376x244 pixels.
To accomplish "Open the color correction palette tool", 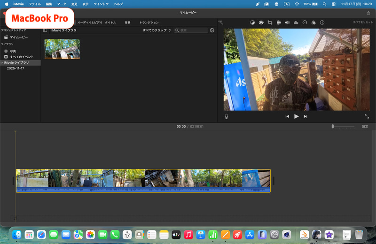I will coord(261,23).
